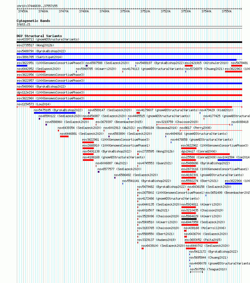Viewport: 250px width, 283px height.
Task: Click nsv4478858 gnomADStructuralVariants label
Action: click(x=202, y=140)
